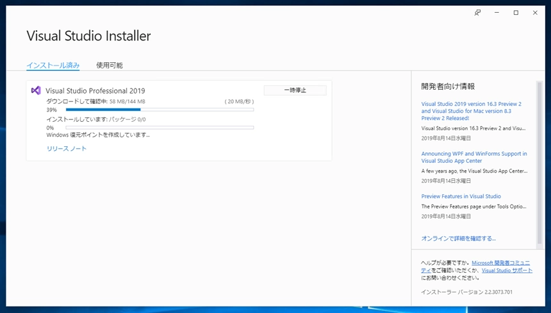Click the feedback icon in title bar
Viewport: 551px width, 313px height.
click(x=477, y=13)
